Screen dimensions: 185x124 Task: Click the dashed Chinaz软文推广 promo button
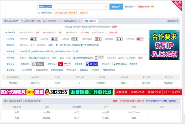click(65, 13)
